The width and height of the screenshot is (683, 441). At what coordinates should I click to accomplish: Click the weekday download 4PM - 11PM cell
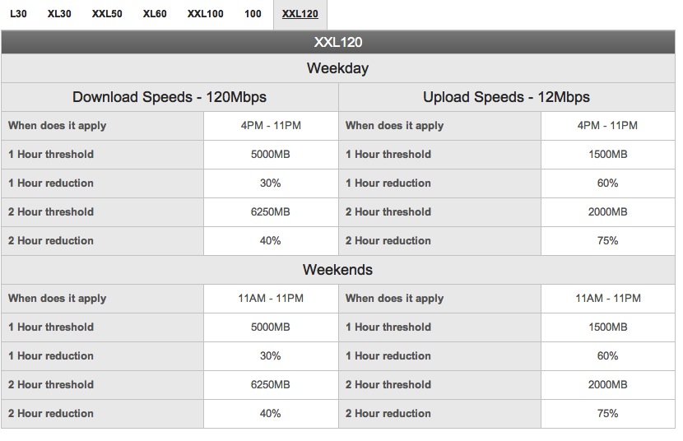271,126
